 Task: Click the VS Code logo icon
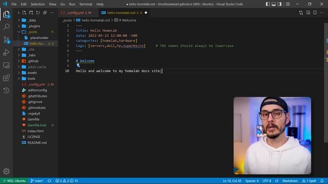coord(5,4)
